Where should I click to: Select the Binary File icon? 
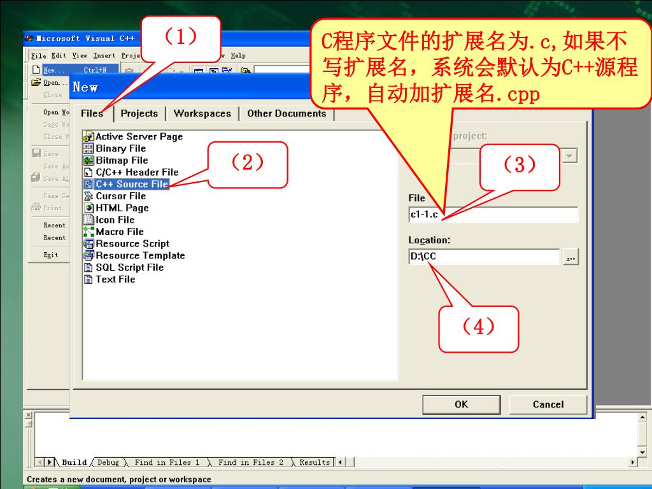(89, 148)
